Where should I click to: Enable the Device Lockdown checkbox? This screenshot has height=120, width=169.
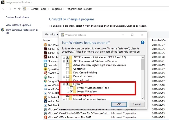point(68,76)
